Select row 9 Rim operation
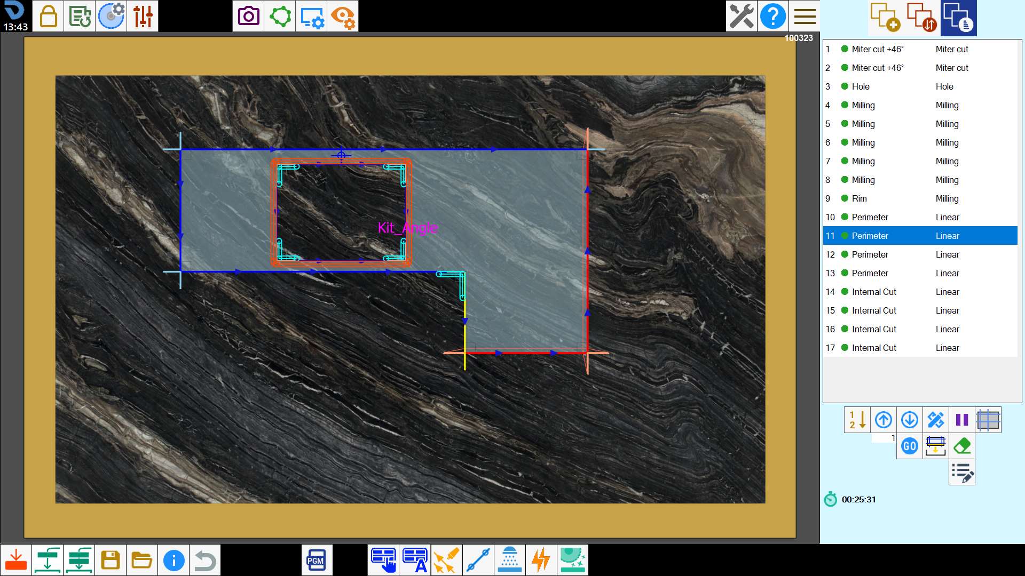 tap(920, 198)
